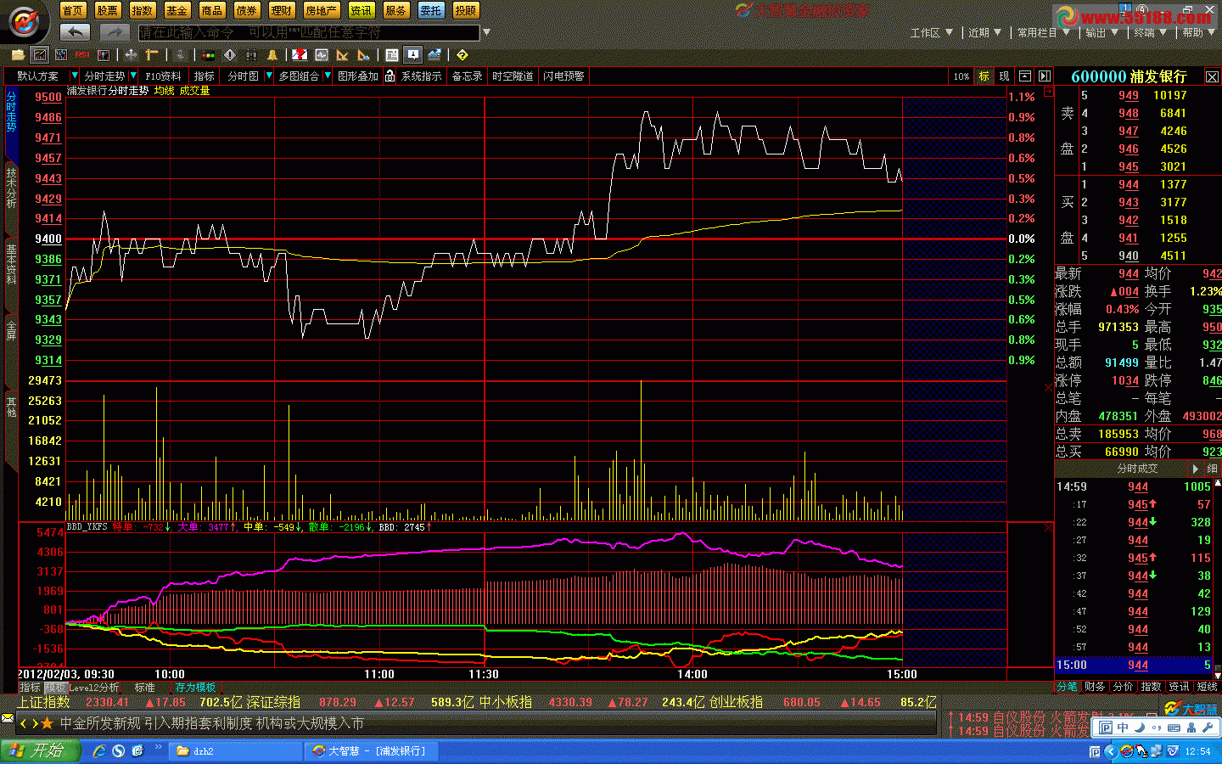Click the diamond exclamation warning icon
This screenshot has width=1222, height=764.
229,54
